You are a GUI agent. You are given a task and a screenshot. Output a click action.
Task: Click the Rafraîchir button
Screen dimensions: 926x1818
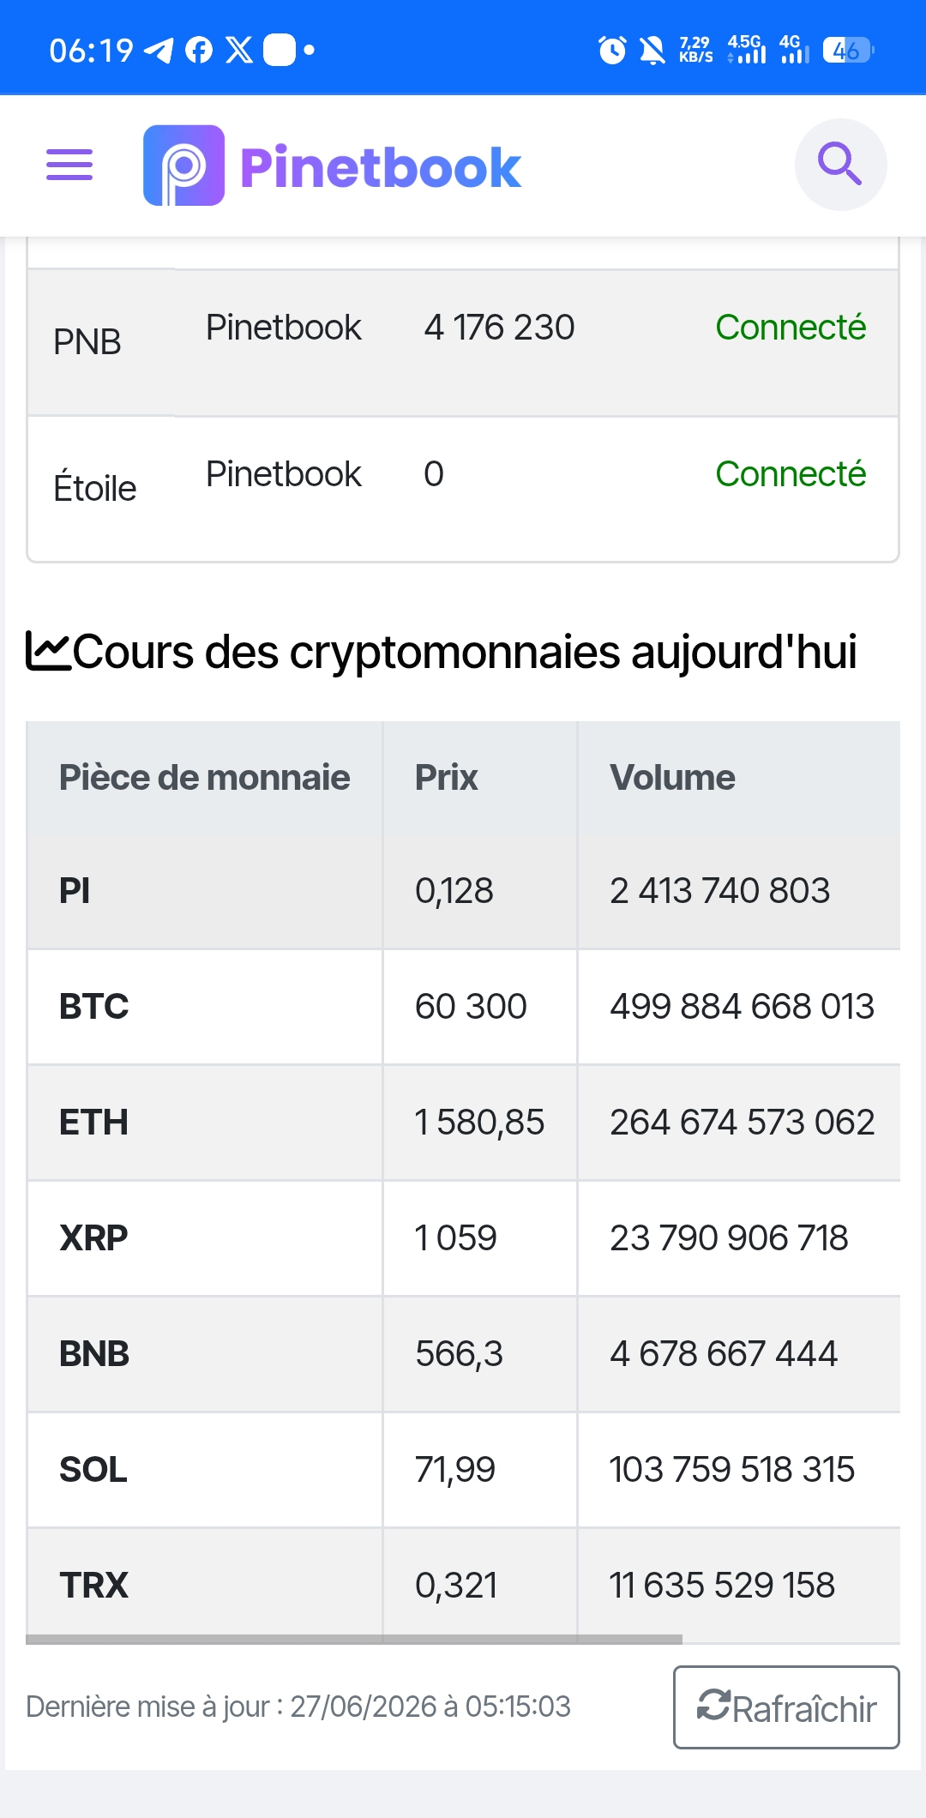(786, 1707)
